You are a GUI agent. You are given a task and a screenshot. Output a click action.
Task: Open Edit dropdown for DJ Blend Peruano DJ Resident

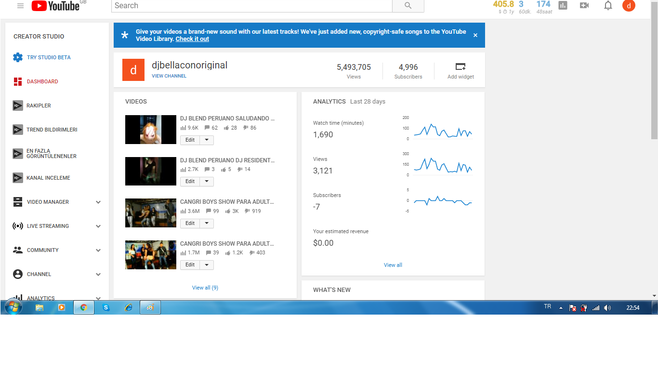(x=207, y=182)
